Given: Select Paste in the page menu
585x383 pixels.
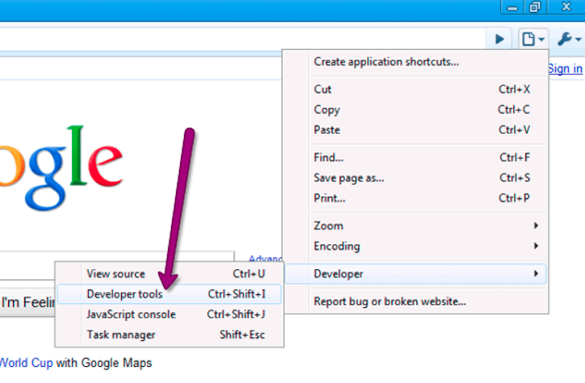Looking at the screenshot, I should pyautogui.click(x=327, y=130).
